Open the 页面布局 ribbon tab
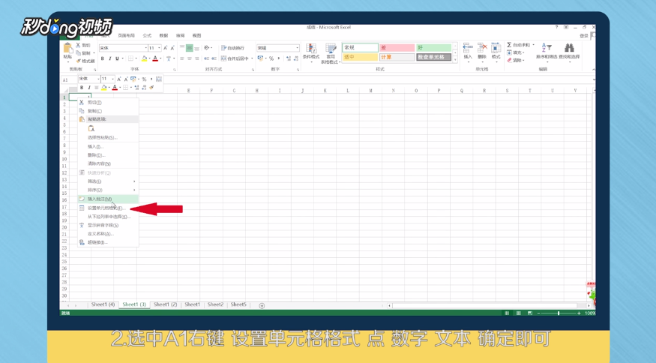656x363 pixels. click(x=126, y=35)
